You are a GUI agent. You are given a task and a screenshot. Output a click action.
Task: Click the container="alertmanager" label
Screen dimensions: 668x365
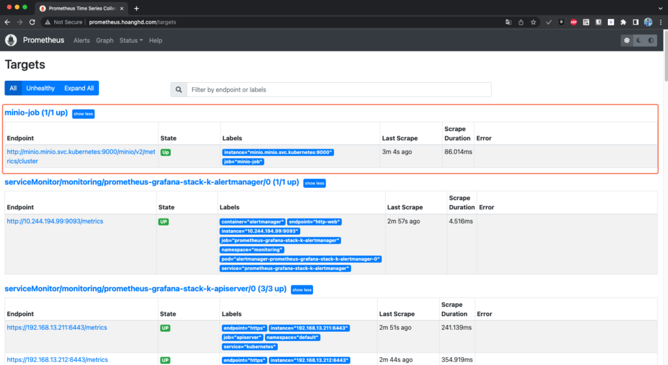pyautogui.click(x=252, y=222)
